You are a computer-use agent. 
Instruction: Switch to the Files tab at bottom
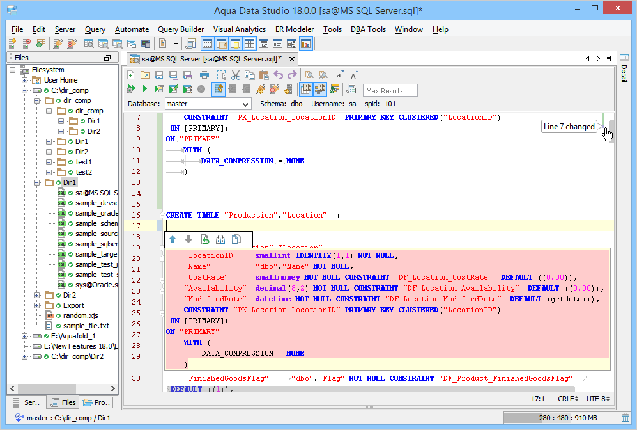coord(63,402)
